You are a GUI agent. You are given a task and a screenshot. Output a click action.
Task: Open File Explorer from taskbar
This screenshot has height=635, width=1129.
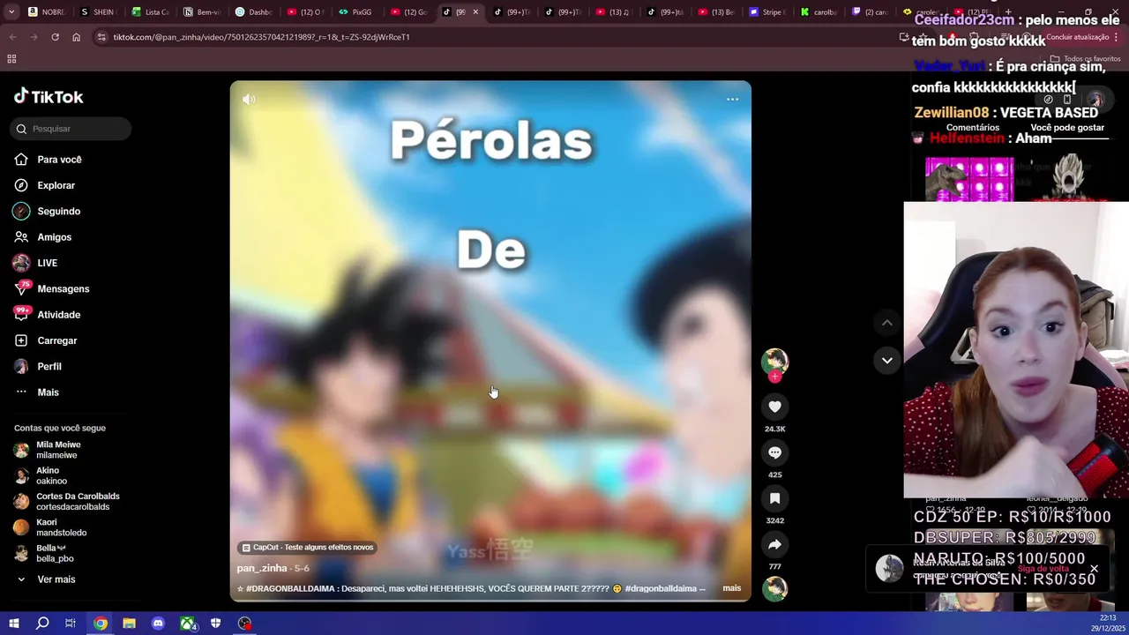(x=129, y=624)
